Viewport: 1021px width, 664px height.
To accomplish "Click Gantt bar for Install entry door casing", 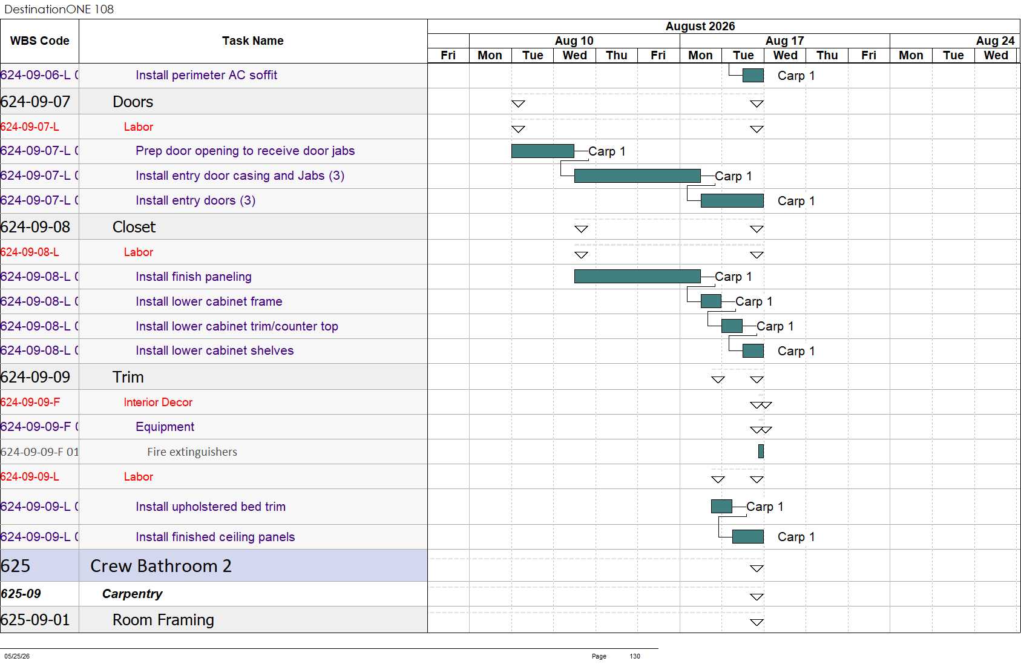I will coord(637,176).
